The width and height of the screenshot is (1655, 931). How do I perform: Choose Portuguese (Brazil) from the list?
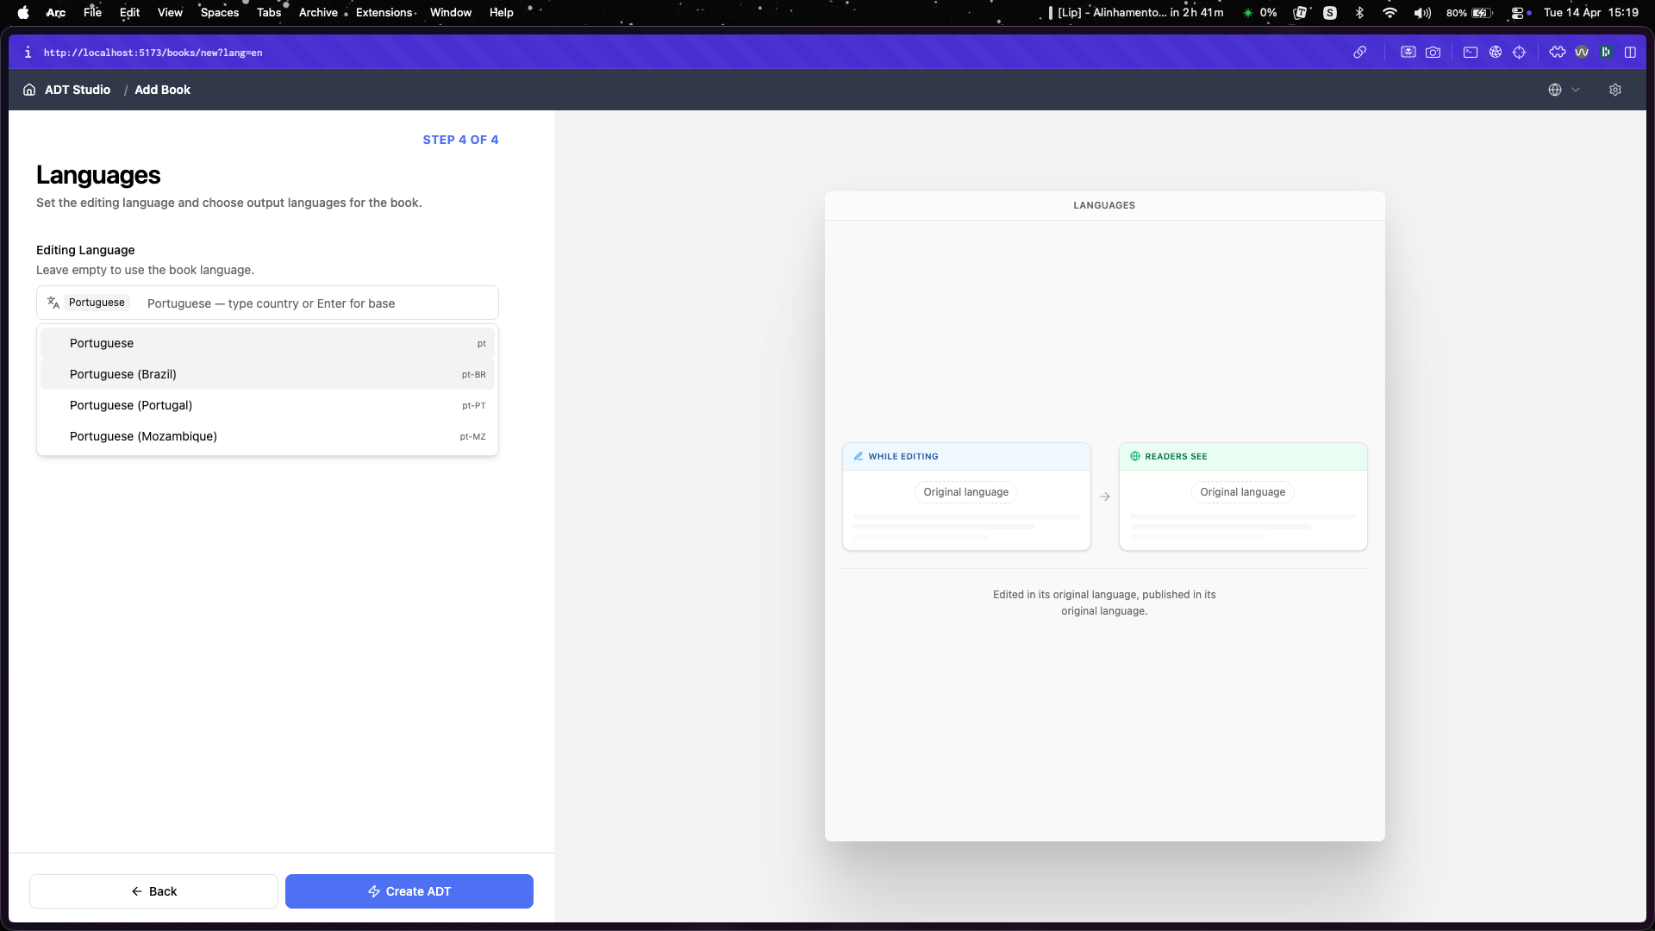tap(267, 374)
